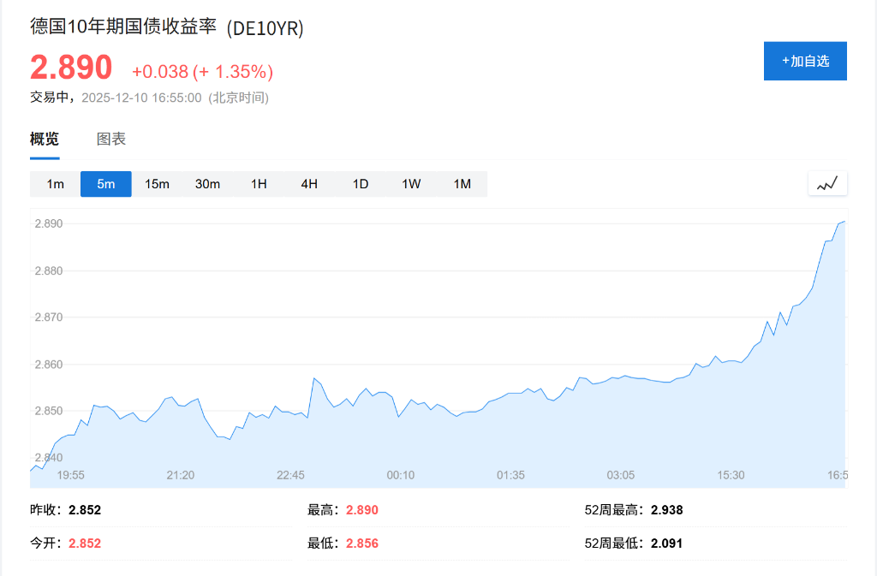The image size is (877, 576).
Task: Switch to the 图表 tab
Action: point(111,139)
